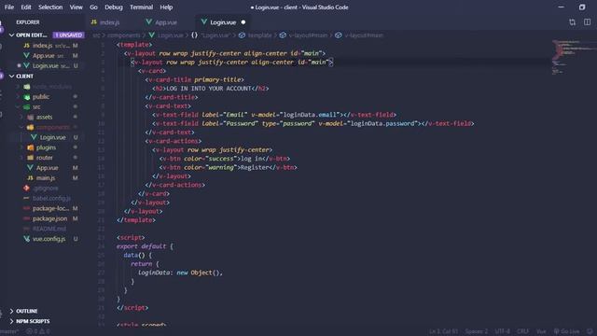The height and width of the screenshot is (336, 597).
Task: Expand the plugins folder
Action: pos(21,147)
